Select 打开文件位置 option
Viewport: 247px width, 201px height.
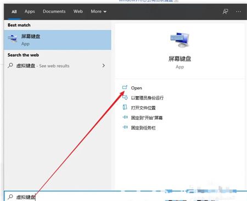point(143,108)
